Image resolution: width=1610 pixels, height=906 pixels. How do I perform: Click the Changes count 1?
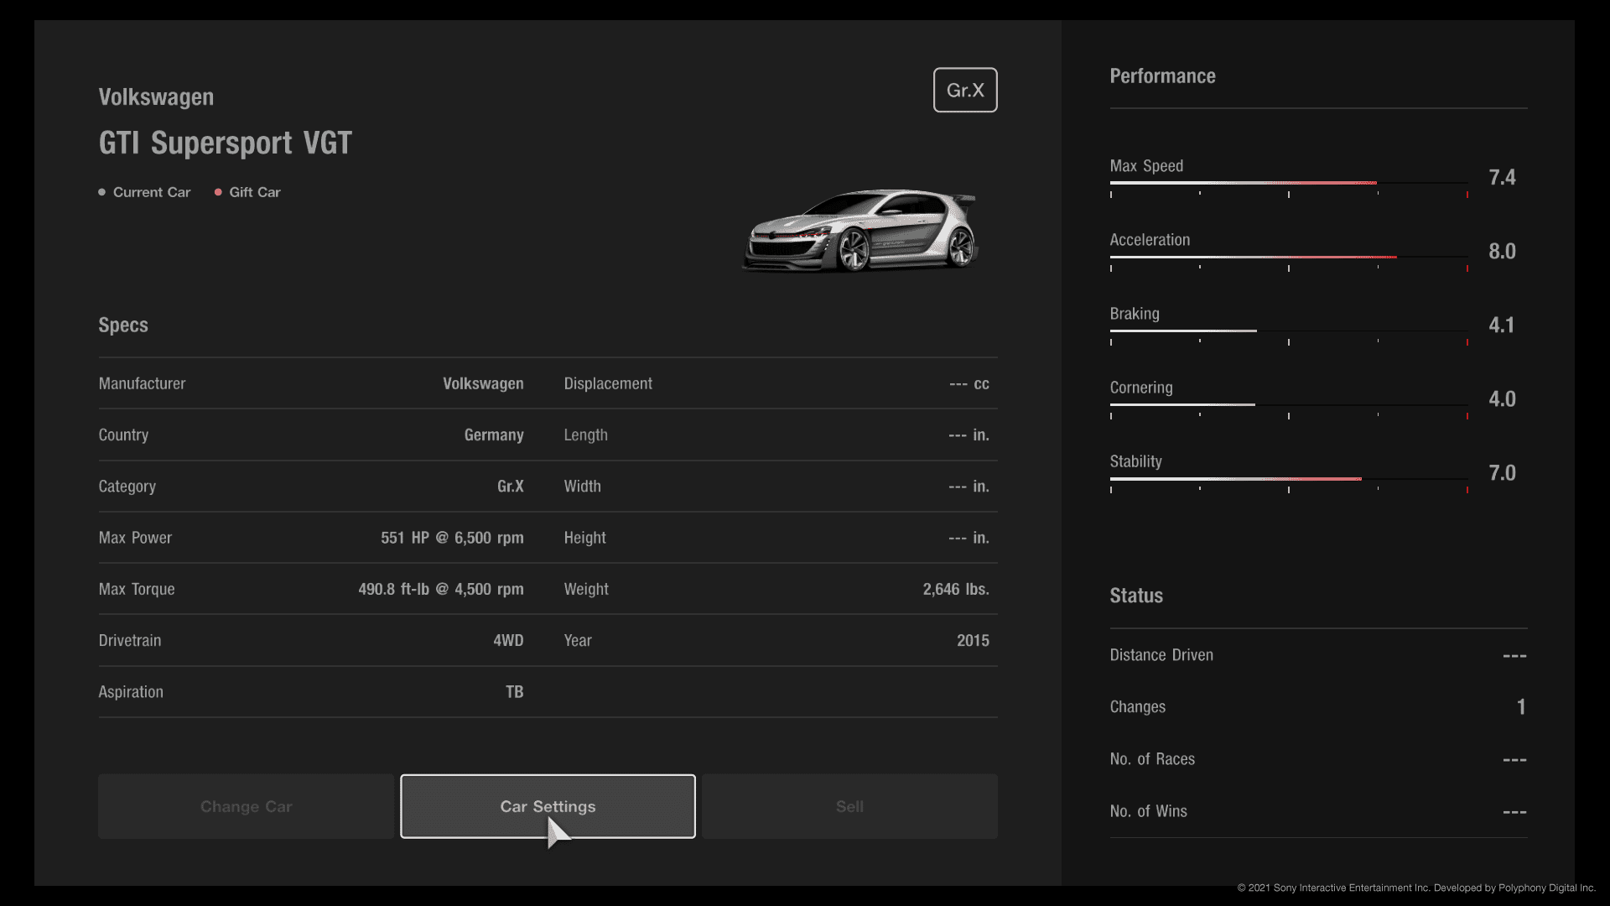1521,706
